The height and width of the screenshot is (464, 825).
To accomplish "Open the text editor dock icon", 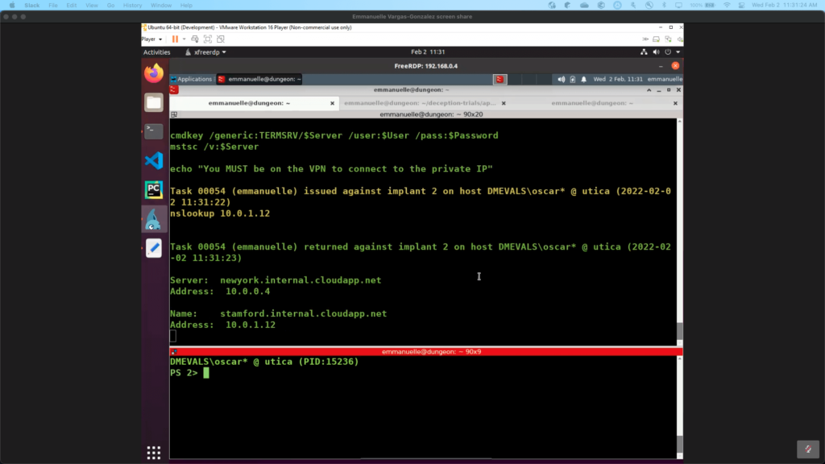I will (153, 248).
